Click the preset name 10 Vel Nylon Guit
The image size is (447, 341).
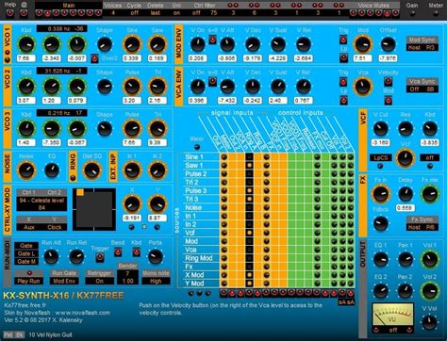click(x=50, y=335)
